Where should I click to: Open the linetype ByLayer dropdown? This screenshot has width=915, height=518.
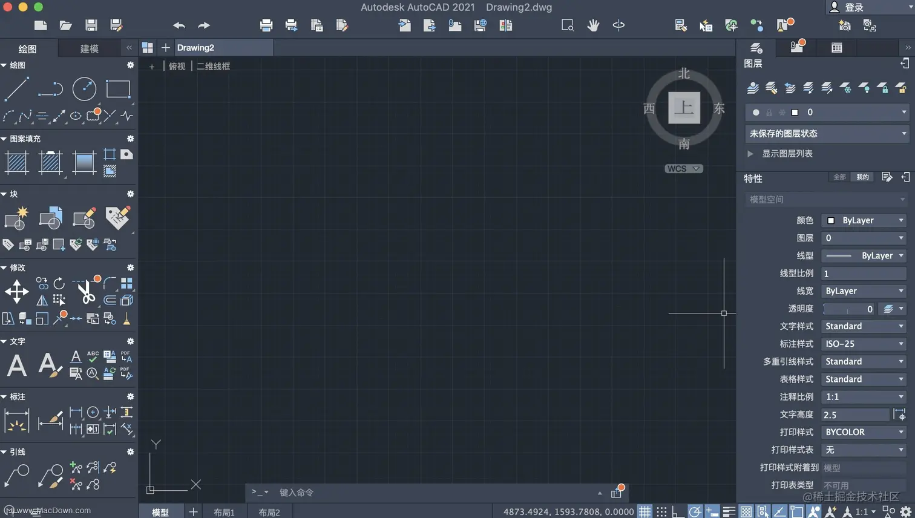864,255
